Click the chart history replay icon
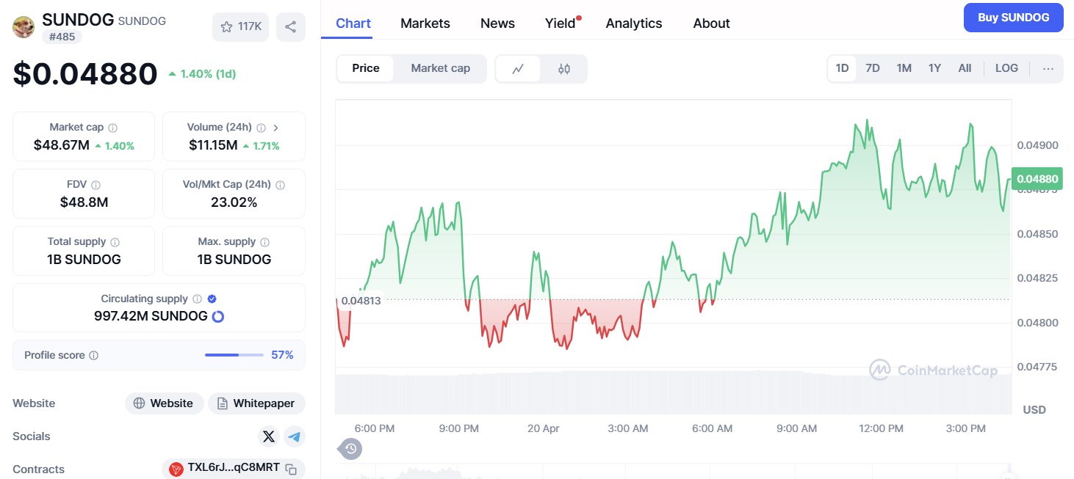1074x479 pixels. pos(350,448)
